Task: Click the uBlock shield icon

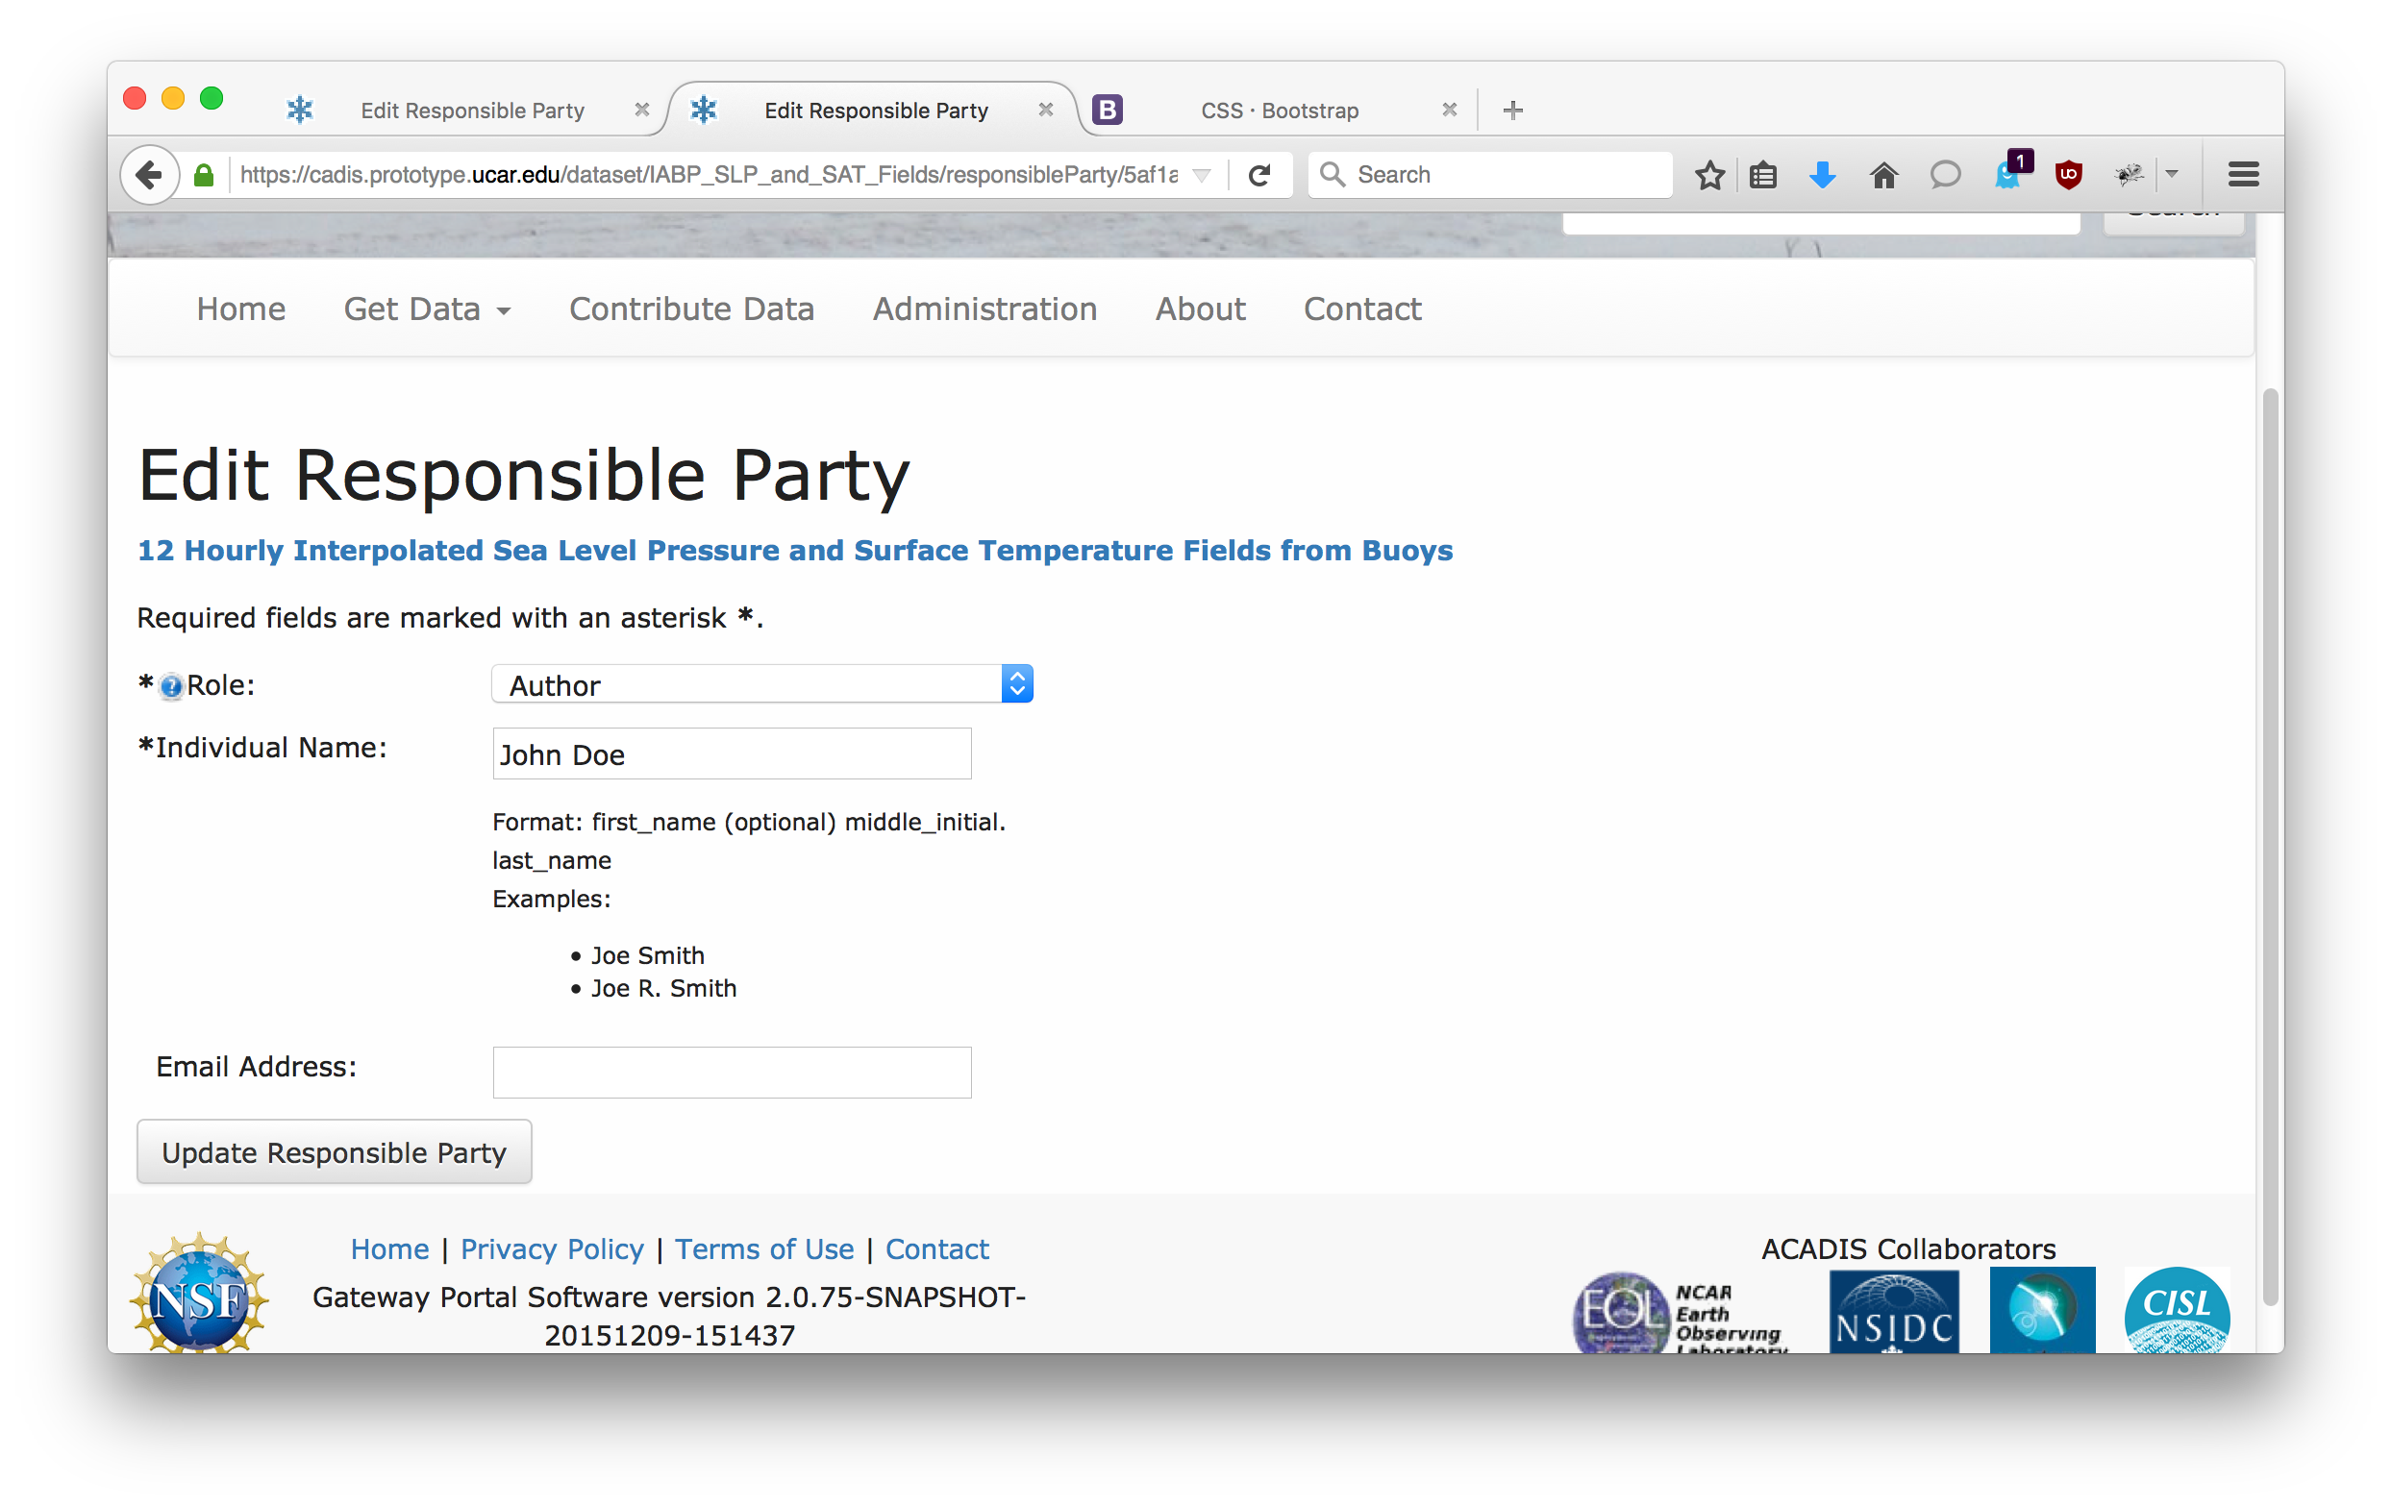Action: (2068, 176)
